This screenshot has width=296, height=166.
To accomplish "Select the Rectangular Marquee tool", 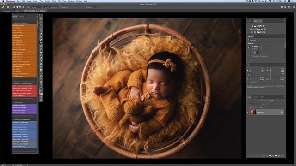I will 41,22.
